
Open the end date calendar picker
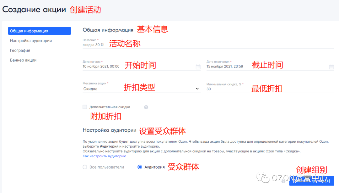tap(331, 66)
